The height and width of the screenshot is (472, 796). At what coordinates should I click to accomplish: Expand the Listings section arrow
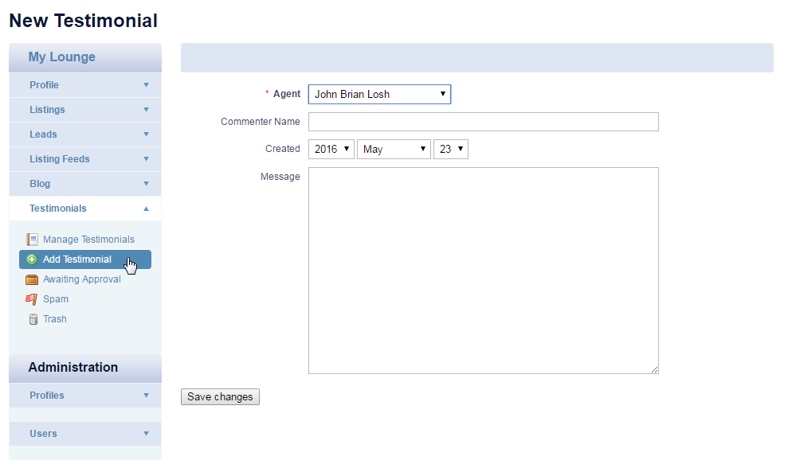pos(146,110)
